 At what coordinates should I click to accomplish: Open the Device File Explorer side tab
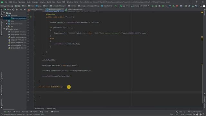[x=204, y=101]
